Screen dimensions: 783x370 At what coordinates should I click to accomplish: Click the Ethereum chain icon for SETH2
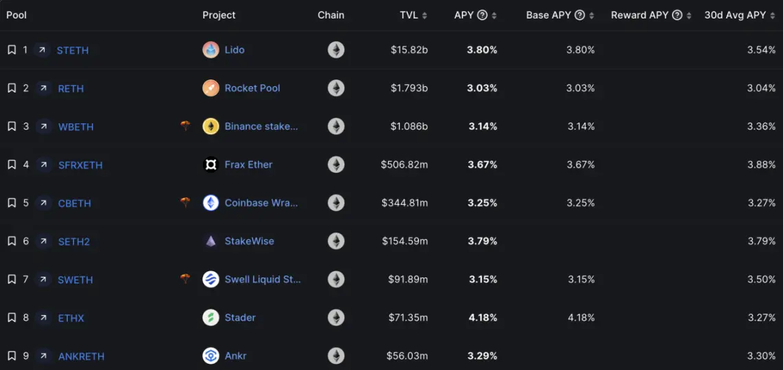(x=336, y=241)
